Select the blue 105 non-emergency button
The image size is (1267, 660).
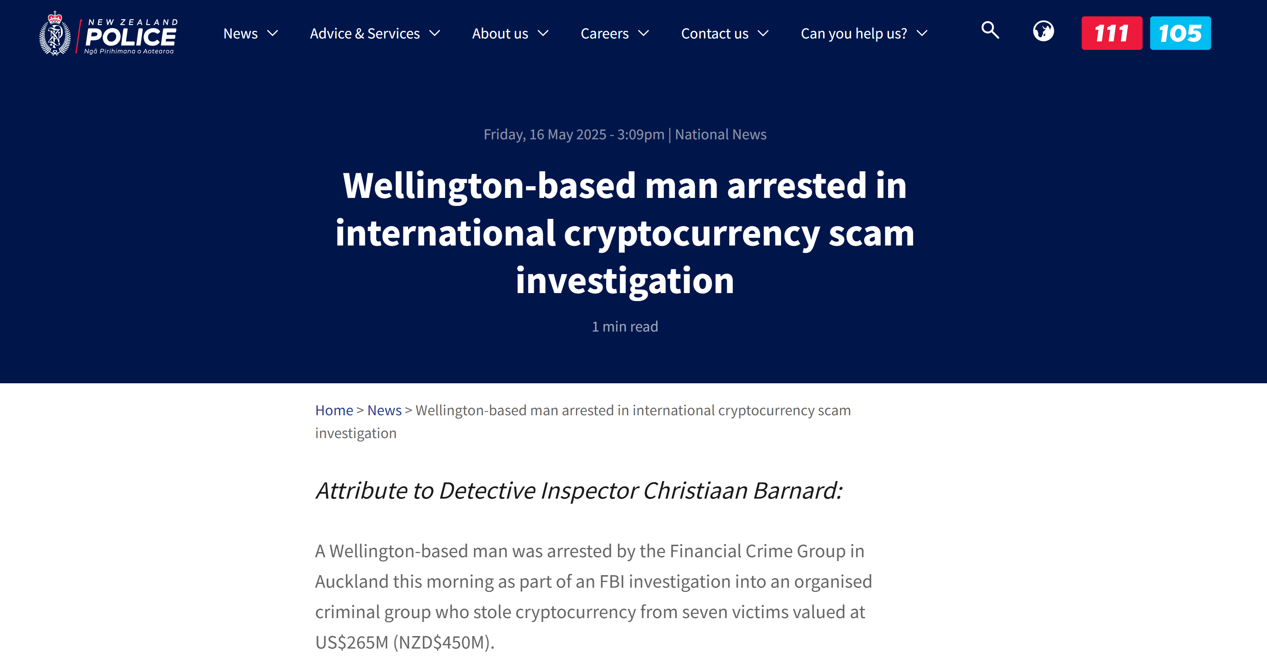[1180, 33]
